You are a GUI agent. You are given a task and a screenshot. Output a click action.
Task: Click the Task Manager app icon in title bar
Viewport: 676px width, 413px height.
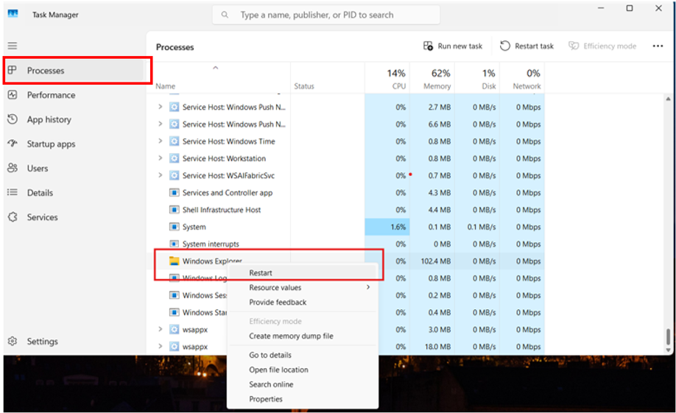(13, 14)
